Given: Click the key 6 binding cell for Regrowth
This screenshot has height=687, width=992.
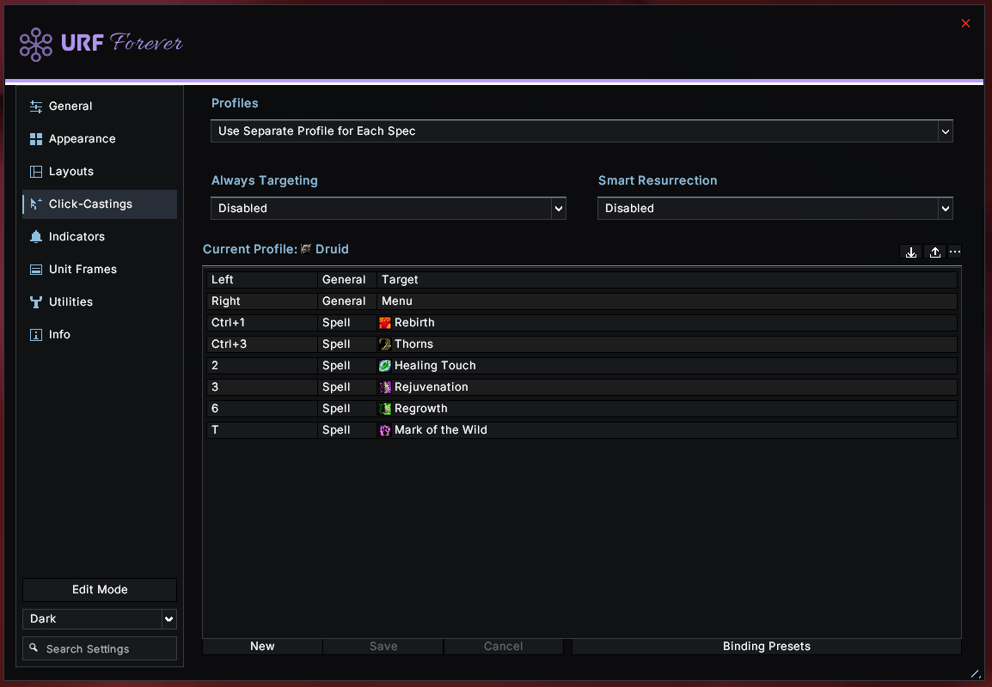Looking at the screenshot, I should pos(262,409).
